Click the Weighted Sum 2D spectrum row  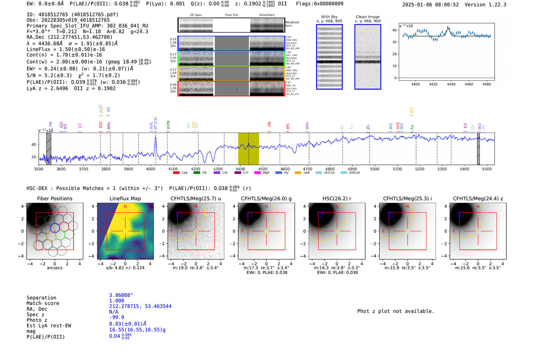tap(231, 25)
